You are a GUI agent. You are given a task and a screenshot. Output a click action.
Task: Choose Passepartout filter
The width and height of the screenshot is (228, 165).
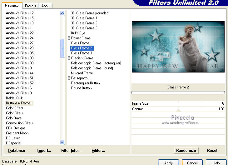click(x=81, y=78)
